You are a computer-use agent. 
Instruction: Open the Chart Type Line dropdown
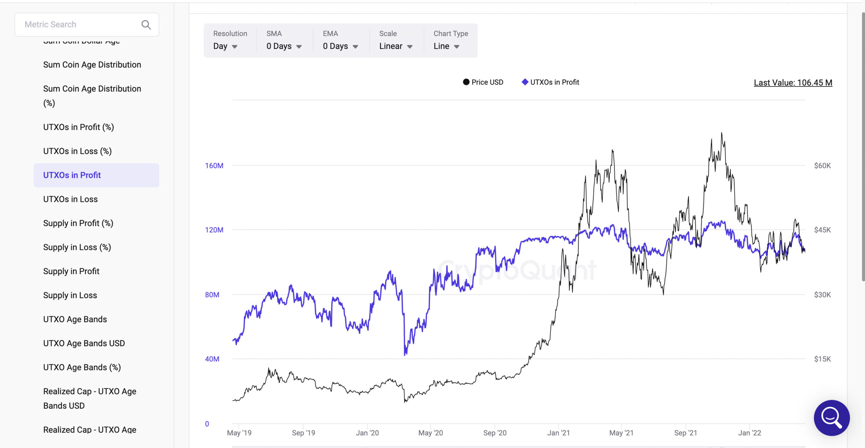tap(446, 46)
